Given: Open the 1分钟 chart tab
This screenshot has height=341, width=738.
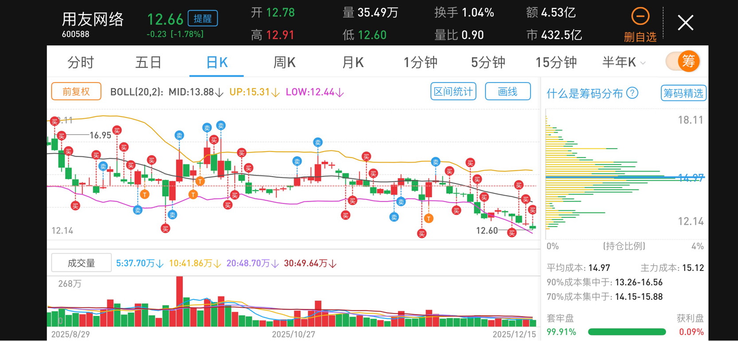Looking at the screenshot, I should tap(420, 63).
